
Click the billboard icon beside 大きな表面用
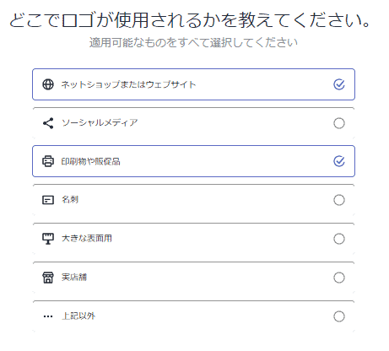click(48, 239)
